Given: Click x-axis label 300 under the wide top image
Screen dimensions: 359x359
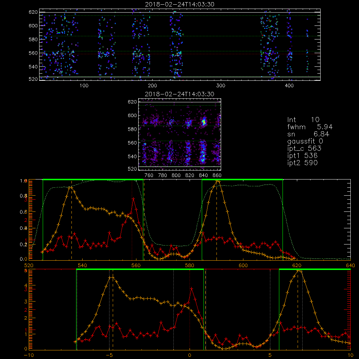Looking at the screenshot, I should coord(221,86).
